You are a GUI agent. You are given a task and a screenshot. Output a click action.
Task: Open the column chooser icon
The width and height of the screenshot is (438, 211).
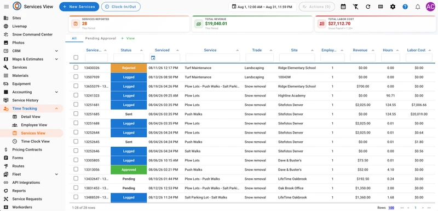[380, 7]
